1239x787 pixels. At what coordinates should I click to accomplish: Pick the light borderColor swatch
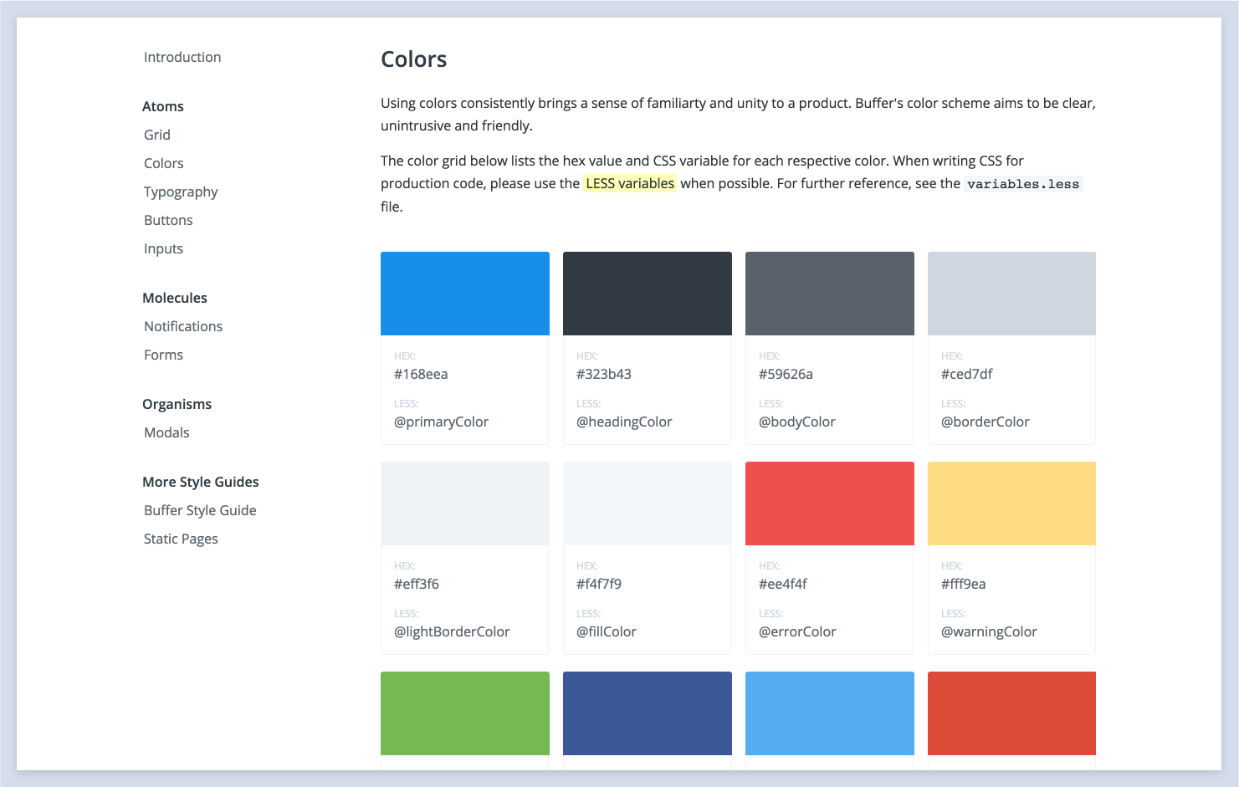coord(1011,294)
